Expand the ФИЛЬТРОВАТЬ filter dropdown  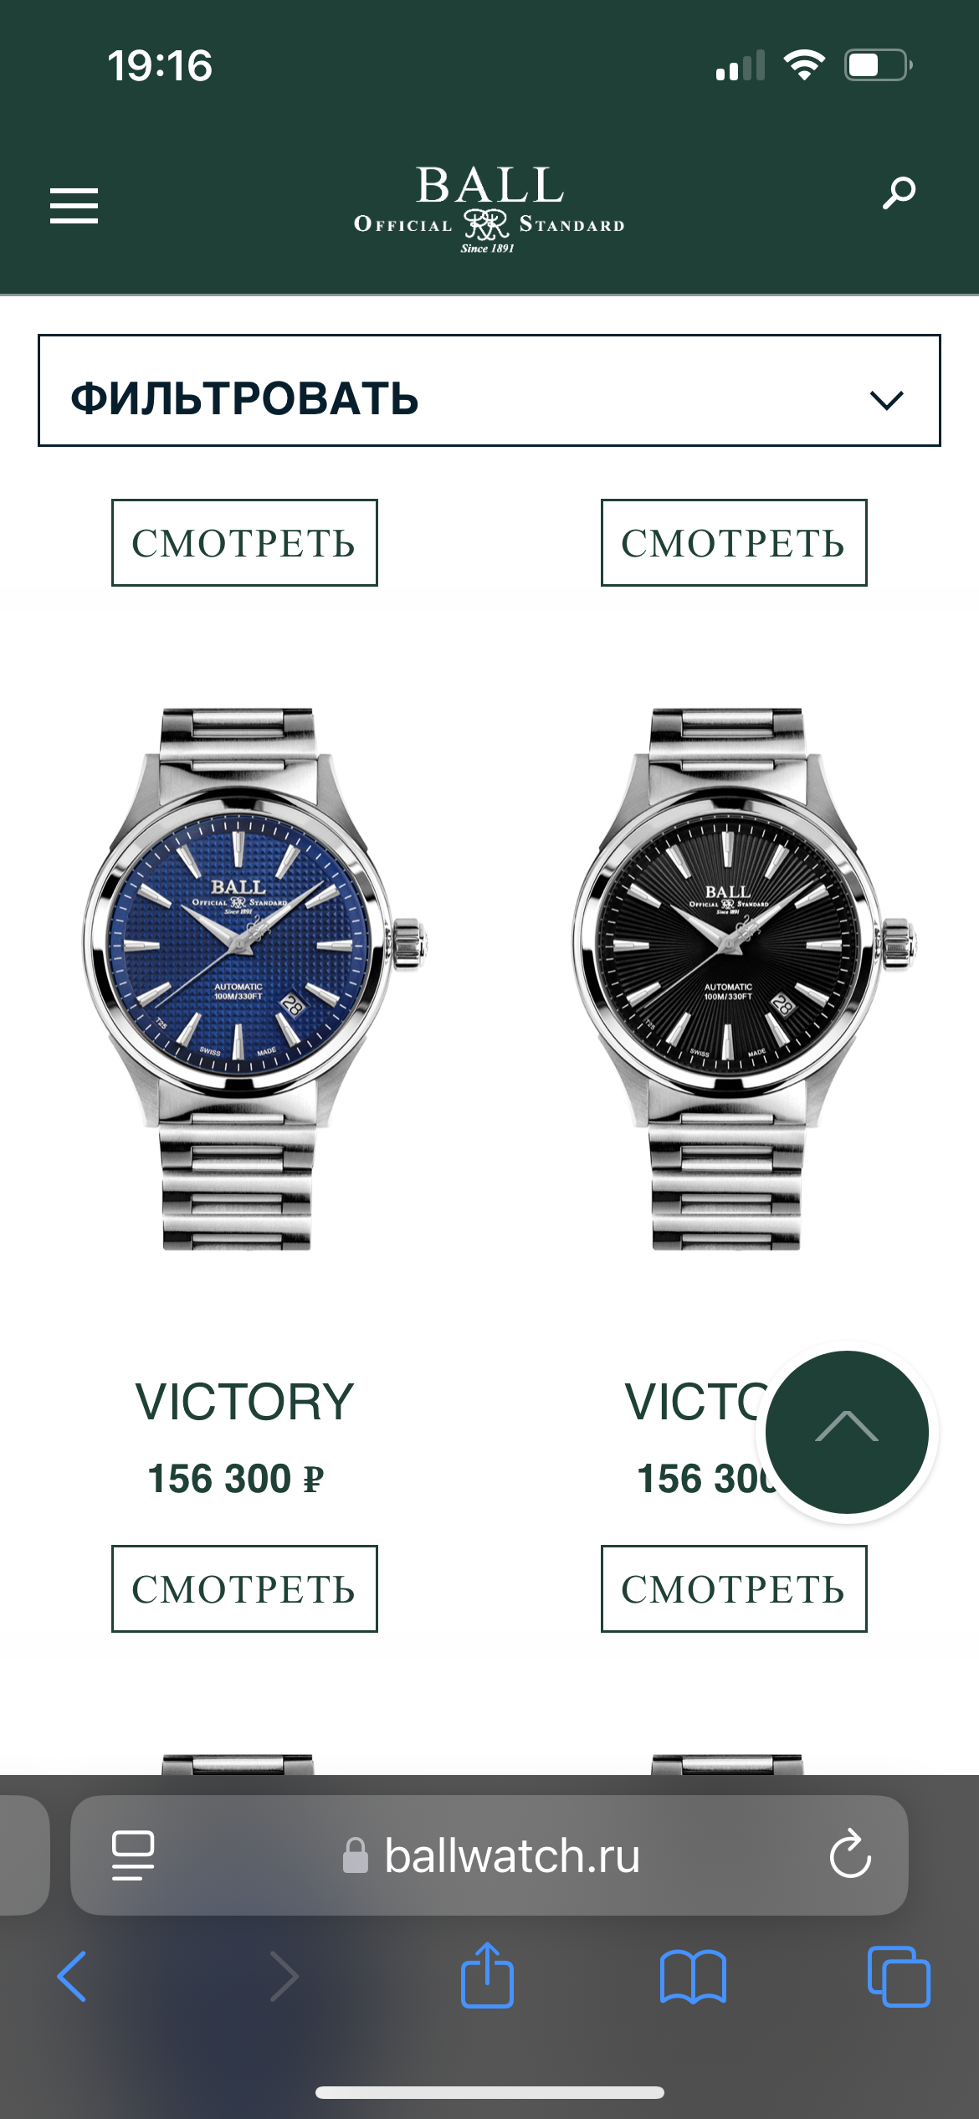489,390
